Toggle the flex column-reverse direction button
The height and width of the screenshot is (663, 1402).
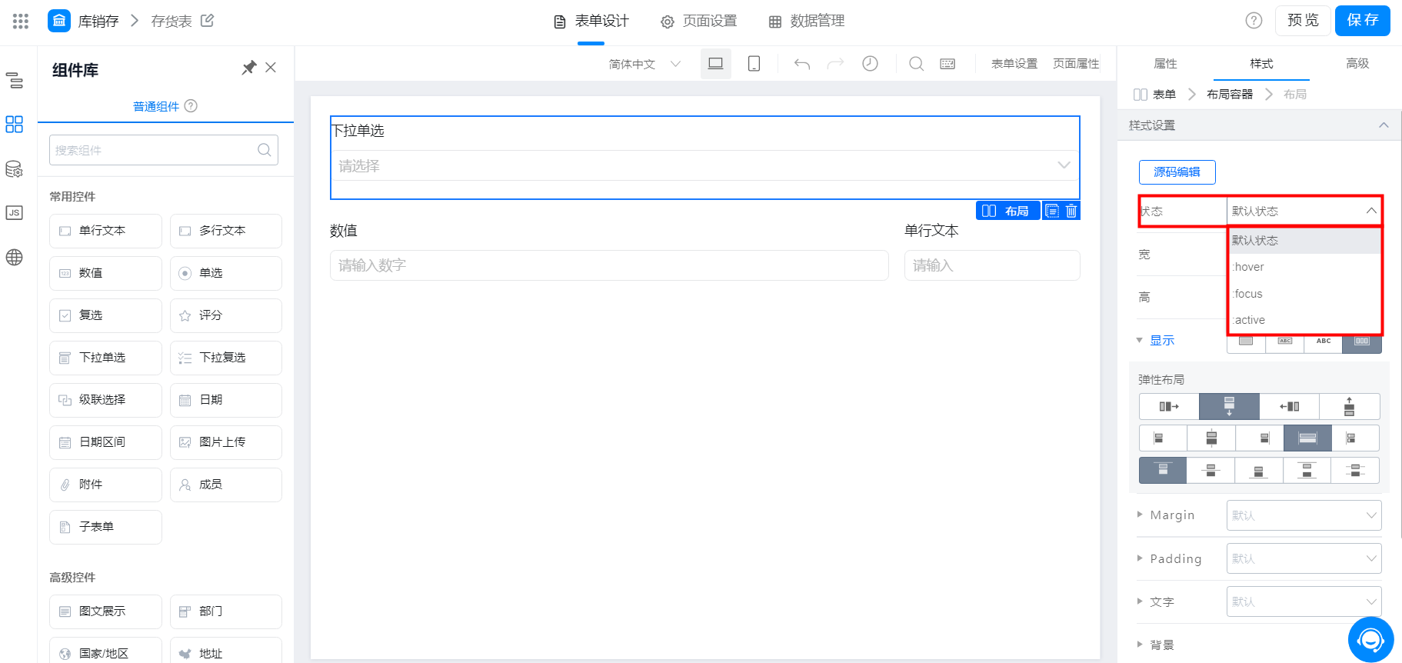[1349, 406]
